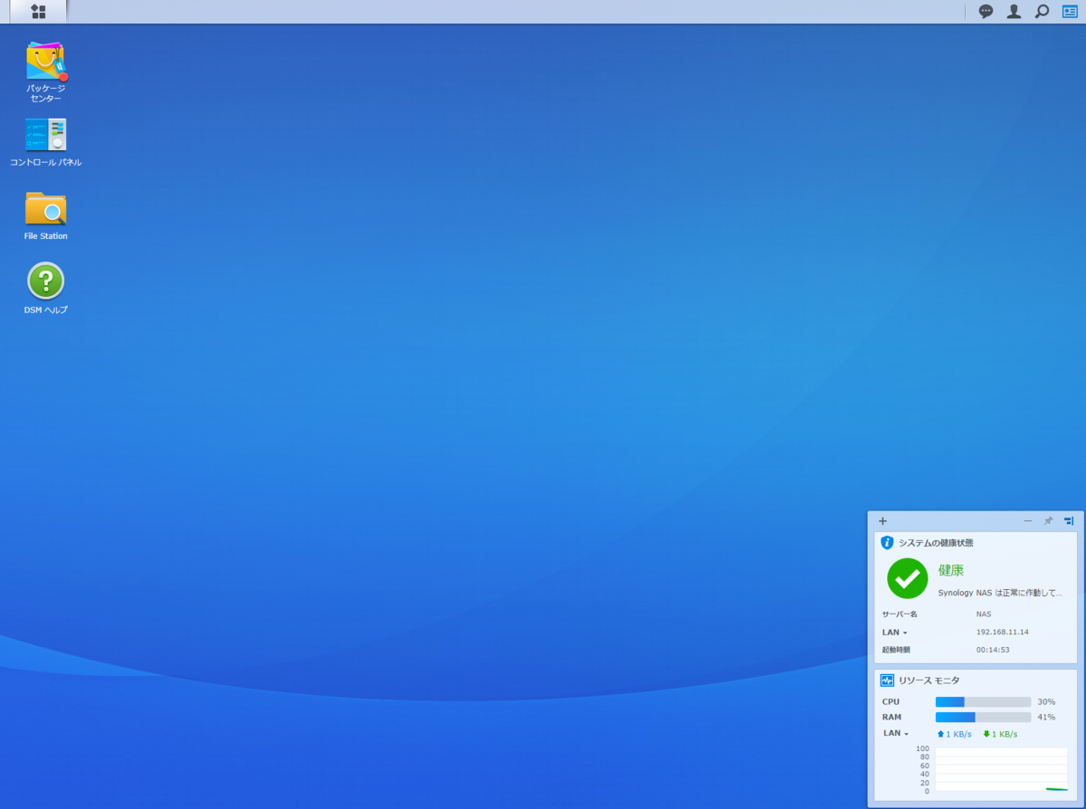Add a widget with the plus button
This screenshot has width=1086, height=809.
point(882,521)
